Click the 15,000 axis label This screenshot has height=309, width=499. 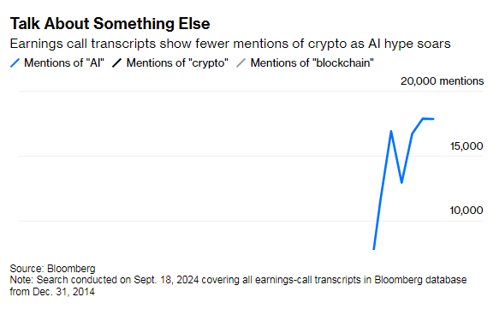pos(466,146)
